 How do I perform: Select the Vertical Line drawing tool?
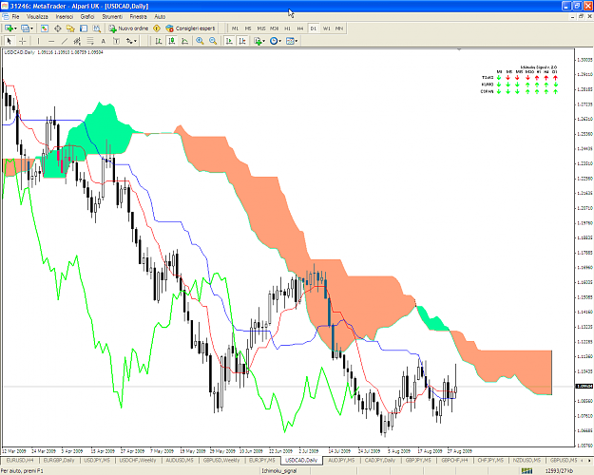(38, 41)
